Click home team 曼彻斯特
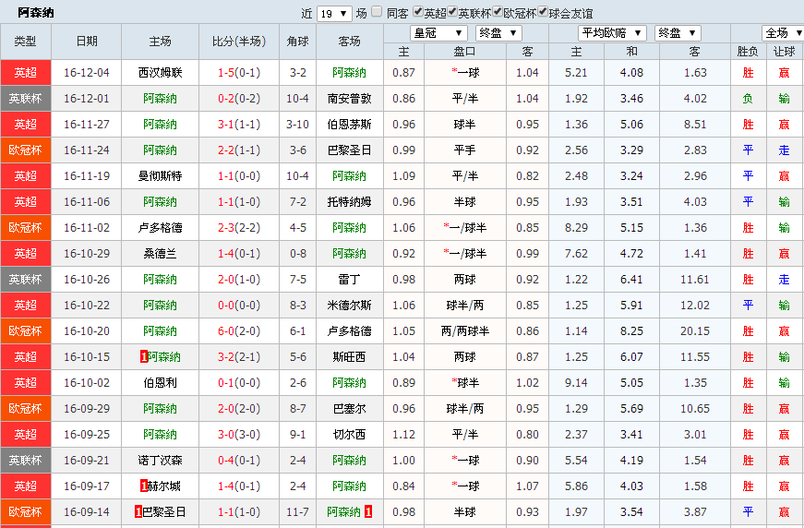Screen dimensions: 804x528 click(x=160, y=176)
